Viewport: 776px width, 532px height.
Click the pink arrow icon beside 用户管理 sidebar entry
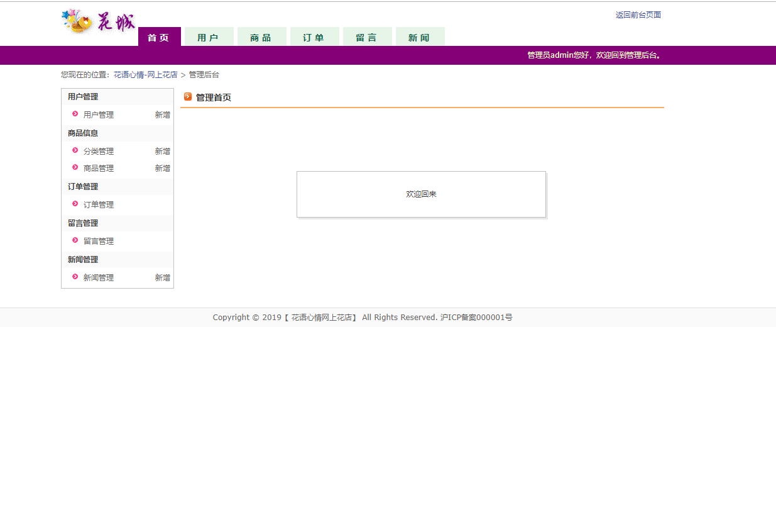point(75,114)
